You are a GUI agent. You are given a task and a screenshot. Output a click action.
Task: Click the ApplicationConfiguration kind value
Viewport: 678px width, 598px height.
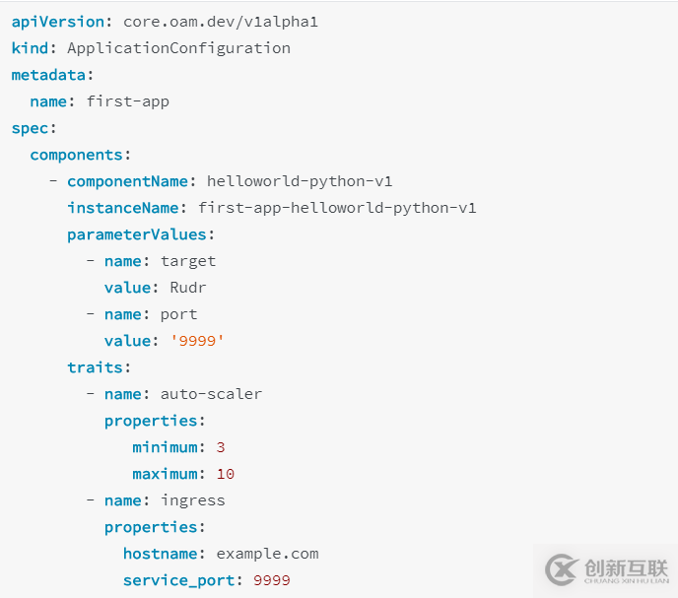click(x=178, y=47)
